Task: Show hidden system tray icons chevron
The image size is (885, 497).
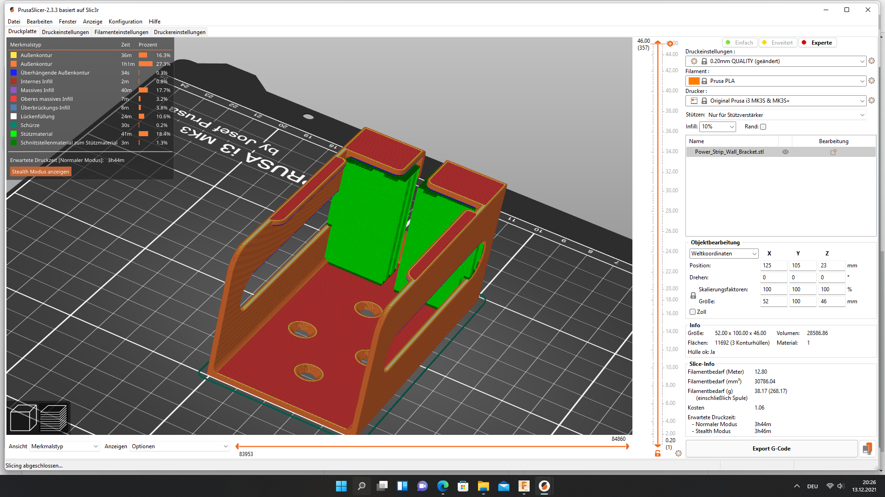Action: click(796, 486)
